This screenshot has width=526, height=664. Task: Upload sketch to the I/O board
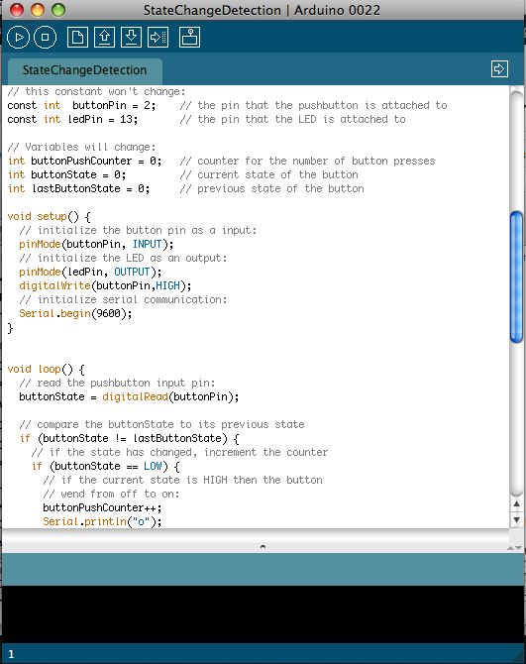coord(158,38)
